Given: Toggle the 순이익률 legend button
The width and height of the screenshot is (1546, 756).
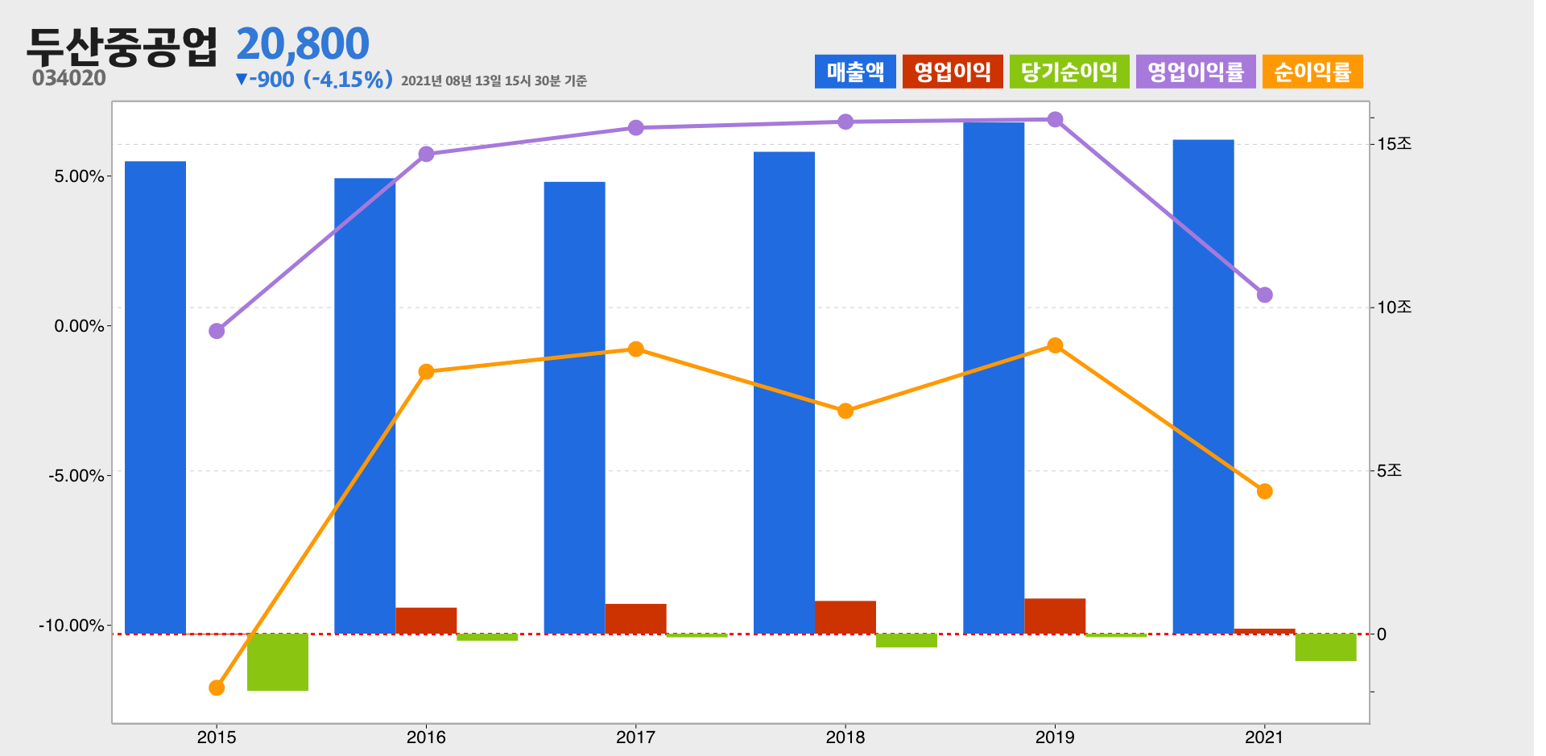Looking at the screenshot, I should 1312,72.
